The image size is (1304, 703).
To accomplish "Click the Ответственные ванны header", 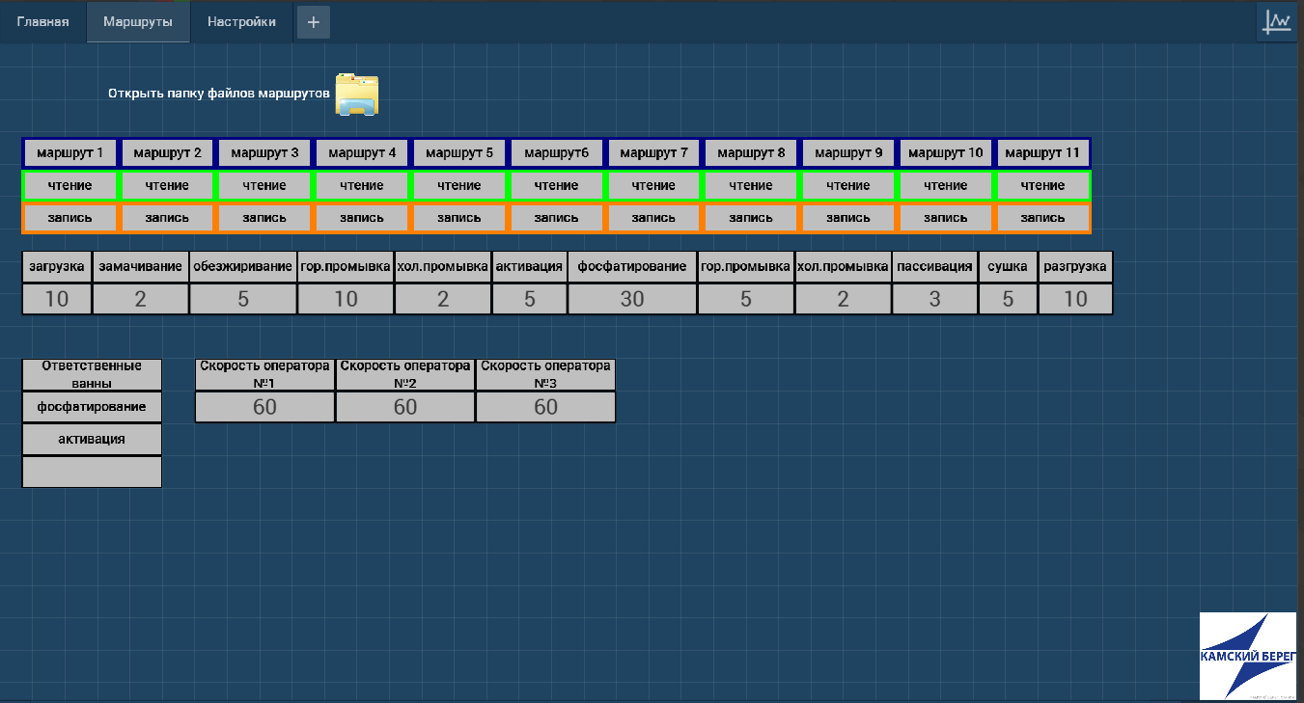I will tap(92, 374).
